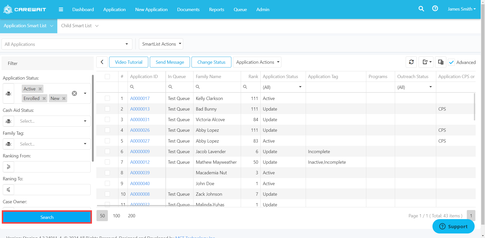Click abc operator icon for Cash Aid Status
Viewport: 485px width, 238px height.
[x=9, y=121]
